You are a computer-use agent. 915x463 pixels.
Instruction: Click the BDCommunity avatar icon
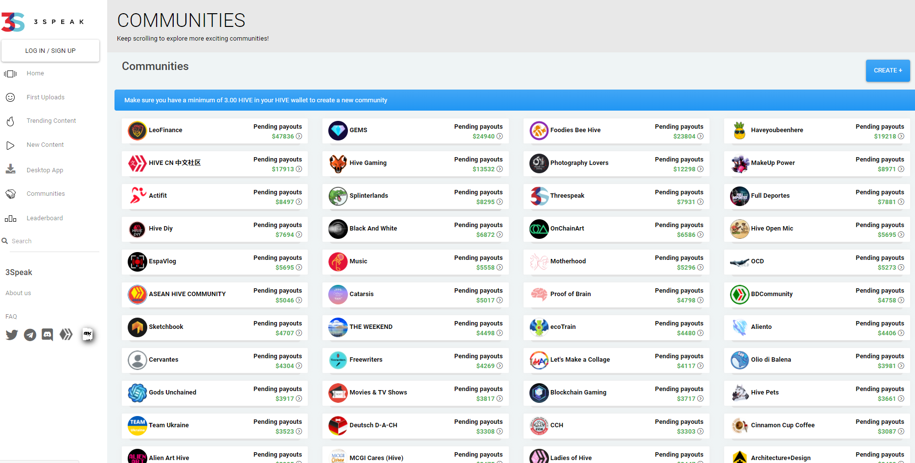pos(740,295)
